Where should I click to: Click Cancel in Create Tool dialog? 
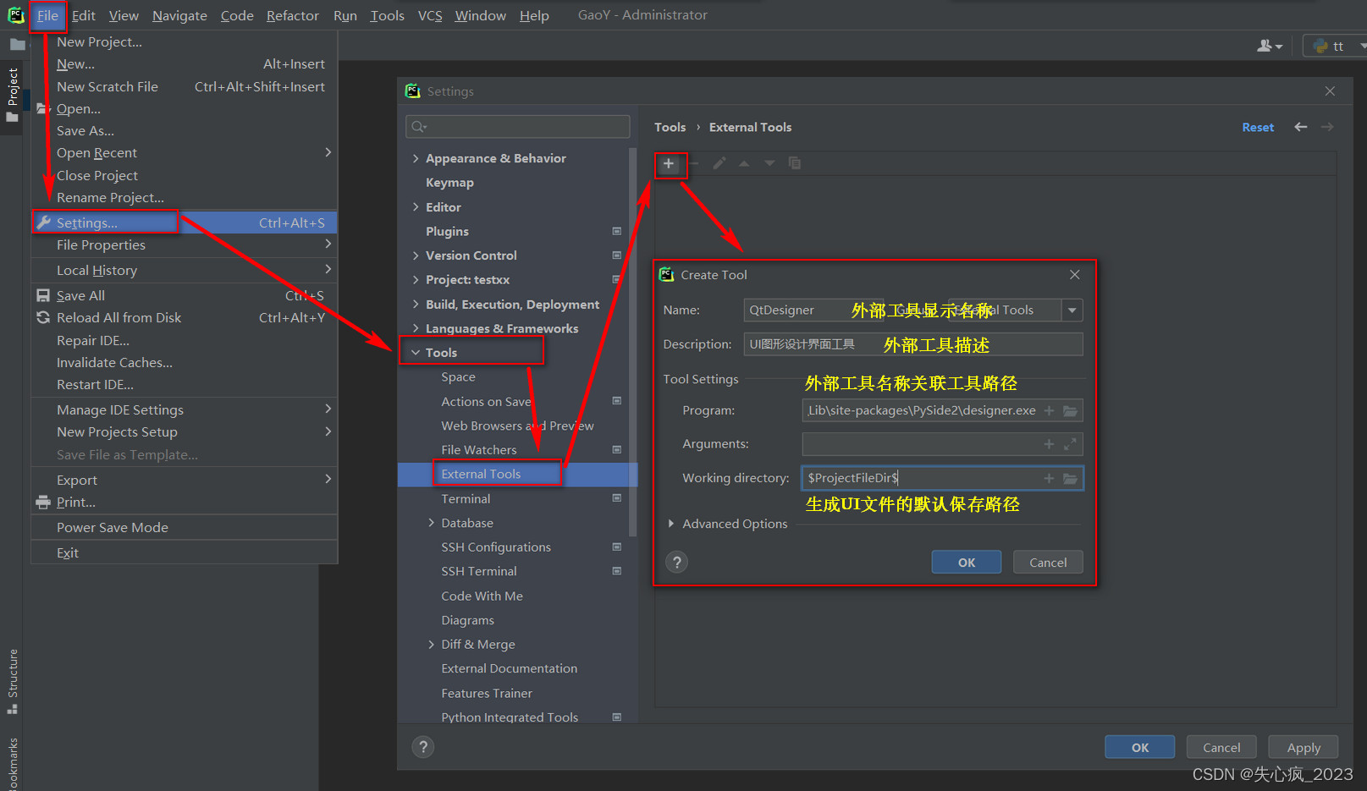pyautogui.click(x=1048, y=563)
